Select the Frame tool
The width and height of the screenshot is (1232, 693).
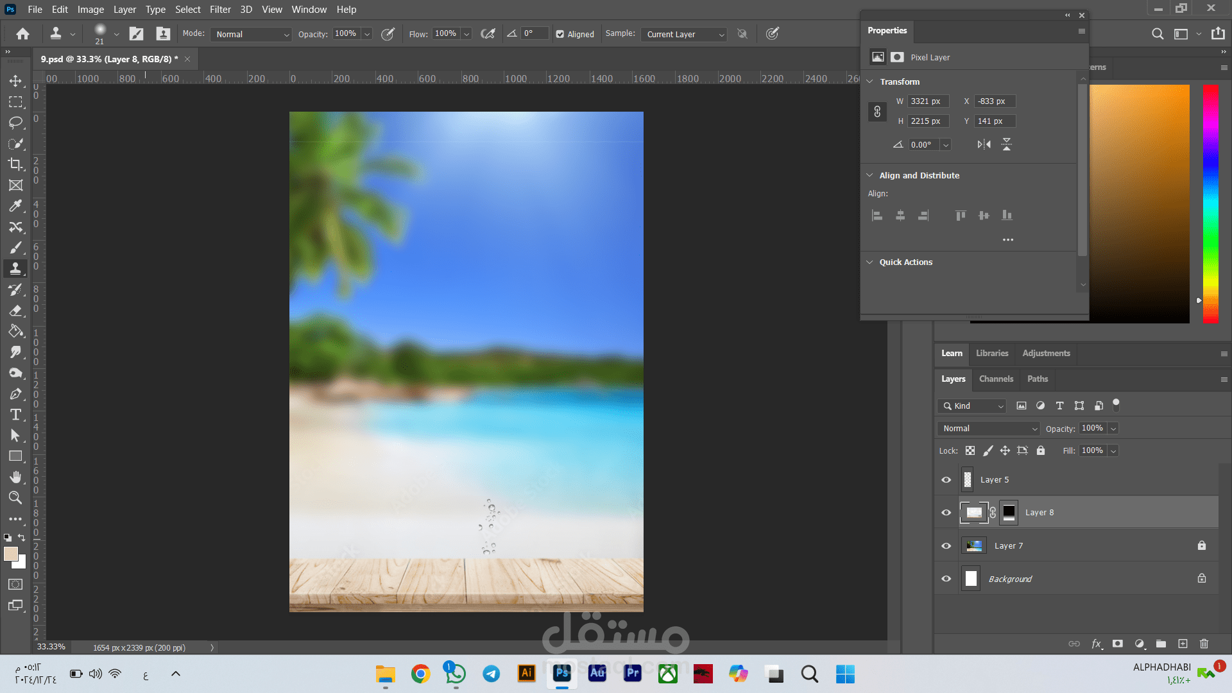click(x=15, y=185)
